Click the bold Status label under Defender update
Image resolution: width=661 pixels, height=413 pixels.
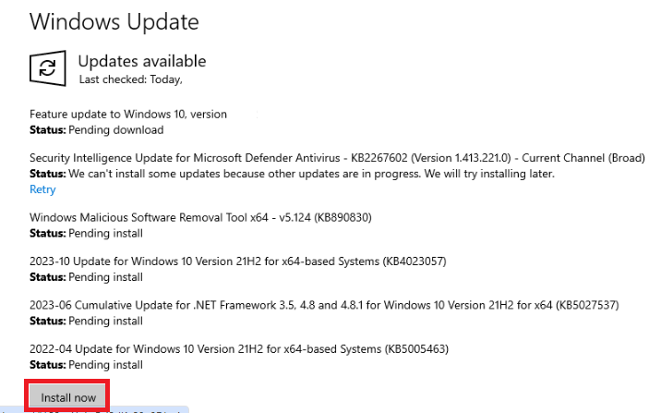point(48,174)
